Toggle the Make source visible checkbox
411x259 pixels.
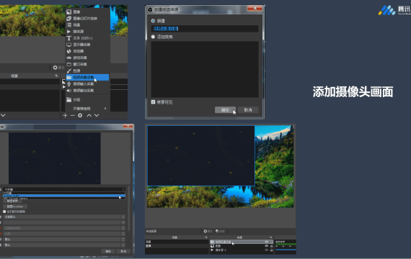point(153,102)
